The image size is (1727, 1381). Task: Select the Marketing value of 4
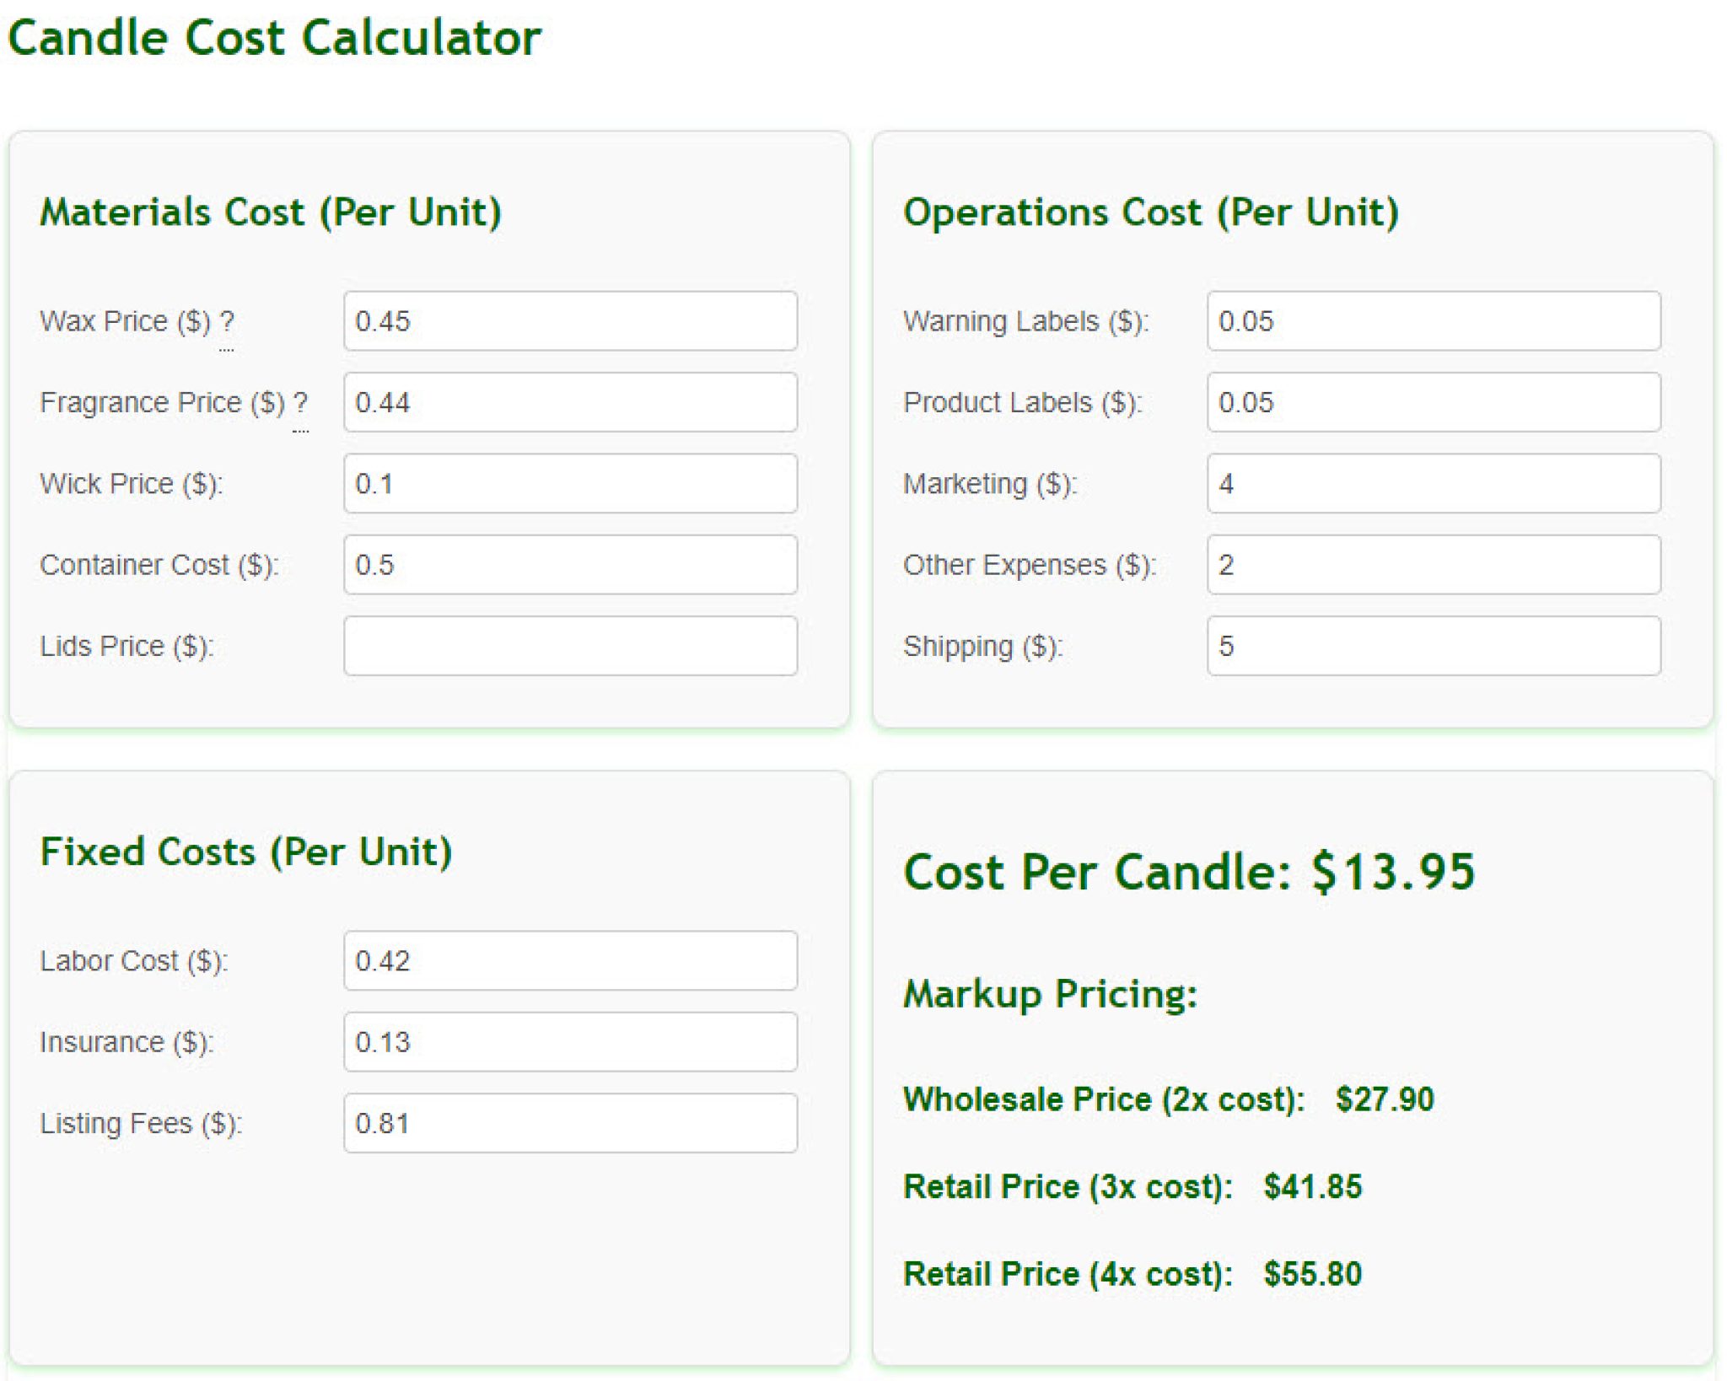pos(1434,482)
